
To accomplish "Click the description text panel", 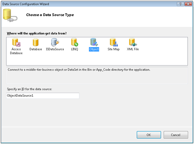I will click(x=97, y=76).
